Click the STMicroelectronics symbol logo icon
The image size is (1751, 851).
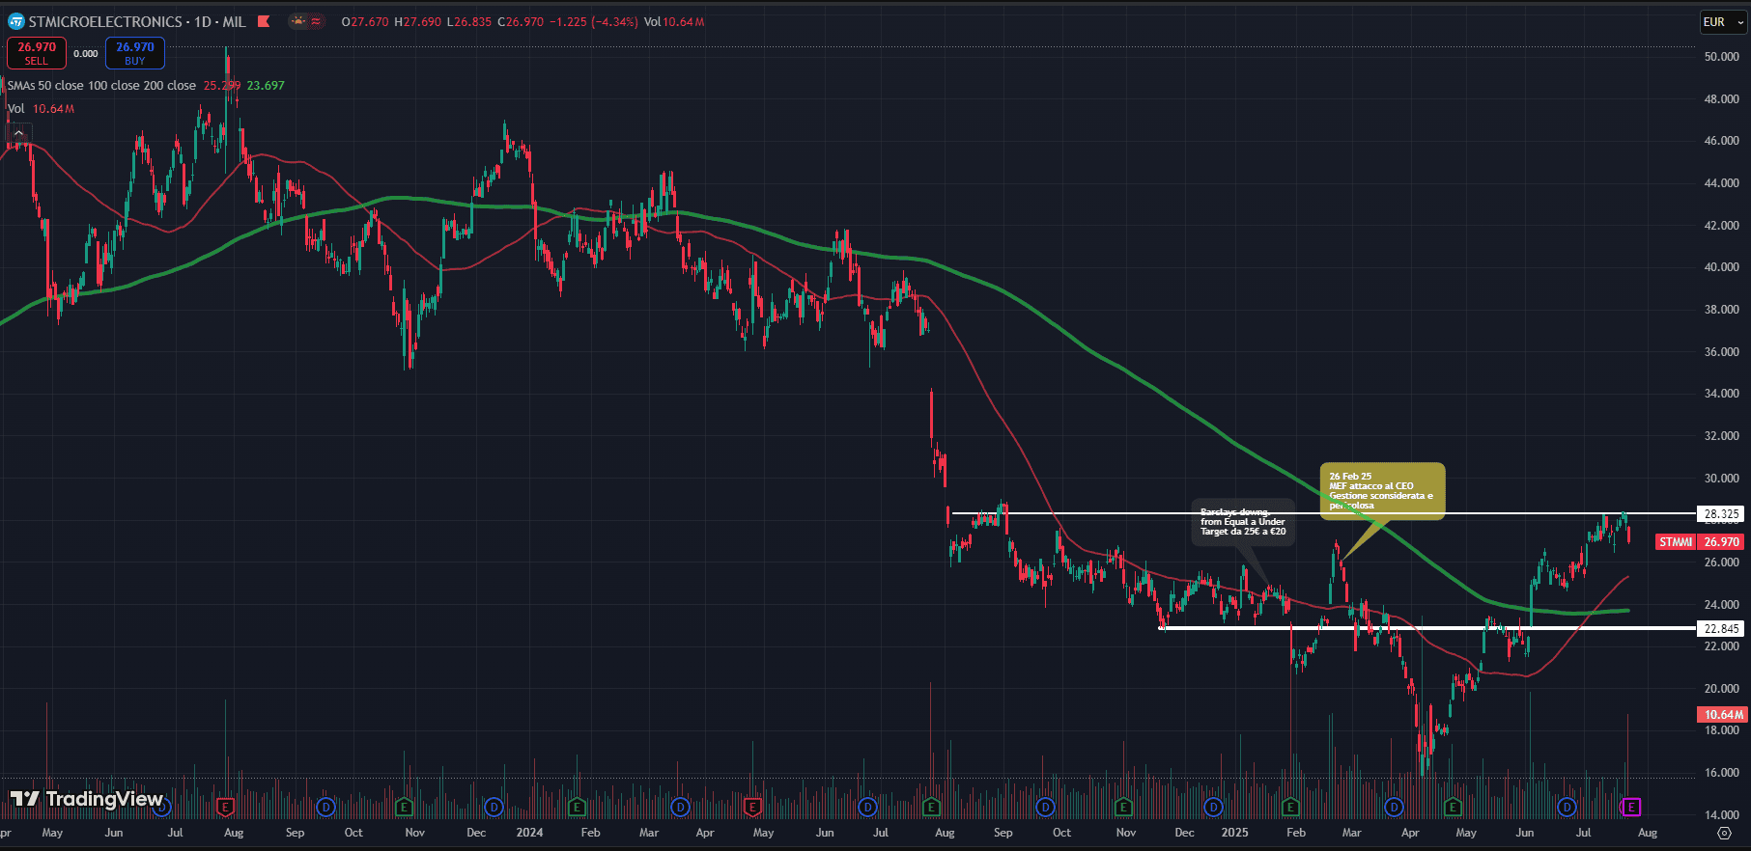15,21
